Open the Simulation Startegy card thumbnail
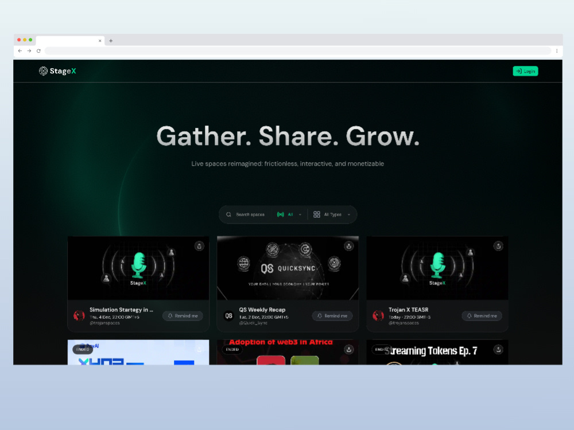The image size is (574, 430). point(138,268)
